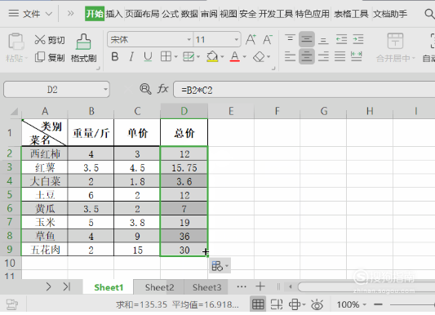
Task: Click the justify alignment icon
Action: 340,56
